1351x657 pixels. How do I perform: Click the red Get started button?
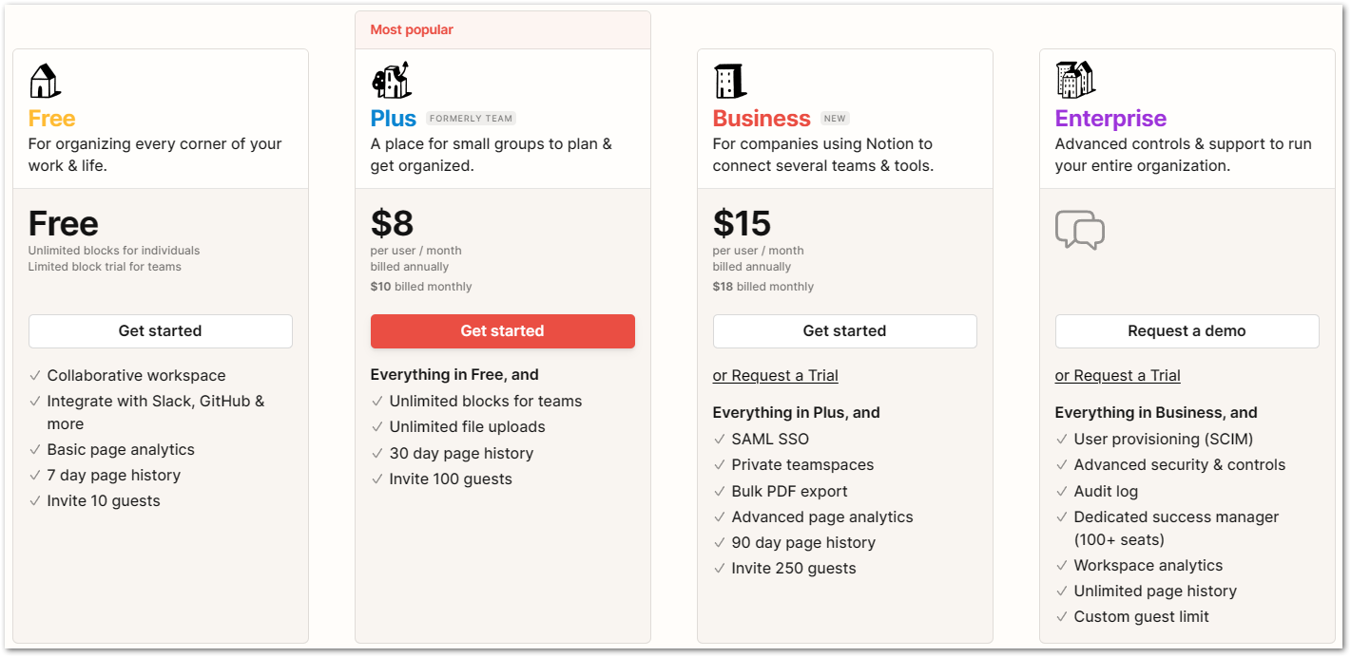pyautogui.click(x=502, y=331)
